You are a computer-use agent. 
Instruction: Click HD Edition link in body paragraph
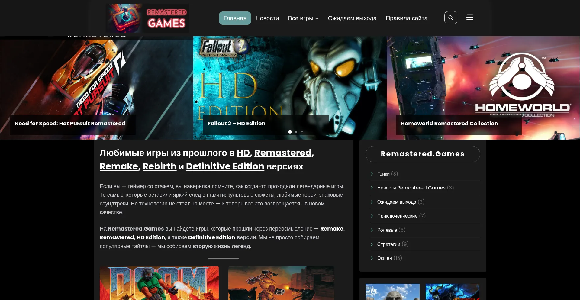pyautogui.click(x=151, y=237)
